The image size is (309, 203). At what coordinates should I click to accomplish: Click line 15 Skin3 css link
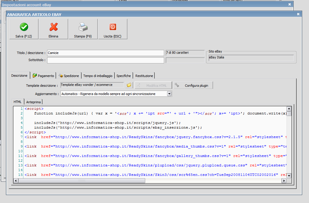pyautogui.click(x=156, y=175)
